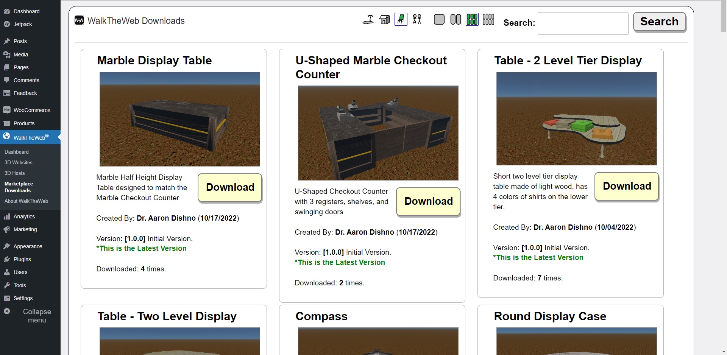Click the Search button
This screenshot has height=355, width=727.
tap(659, 22)
